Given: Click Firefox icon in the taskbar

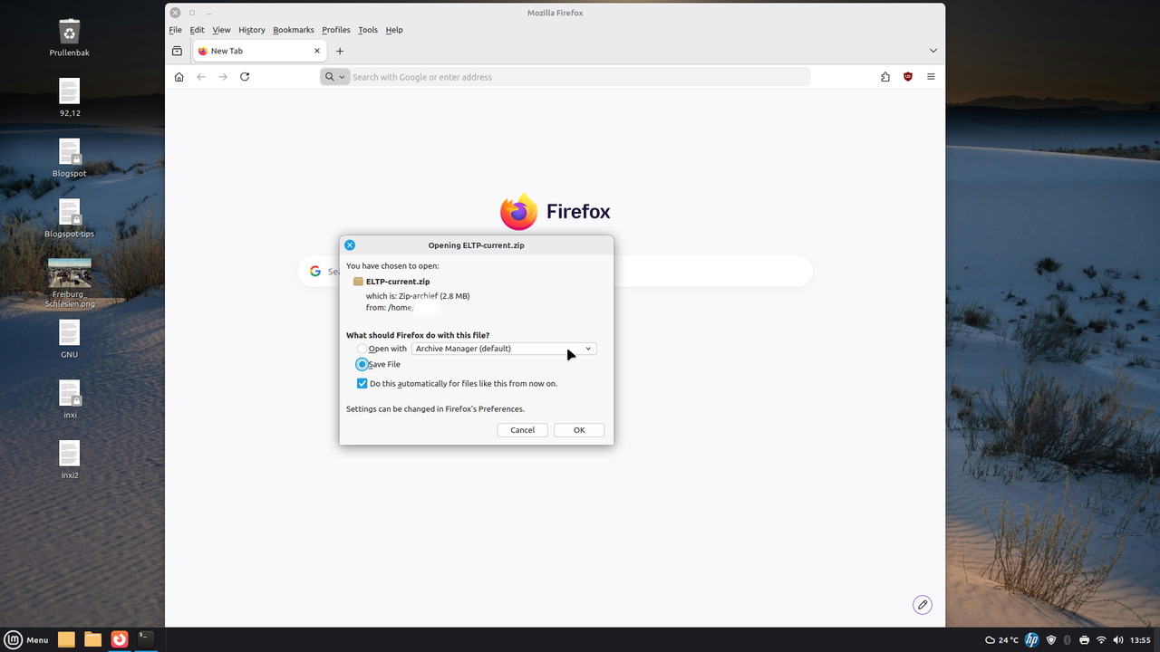Looking at the screenshot, I should (119, 639).
